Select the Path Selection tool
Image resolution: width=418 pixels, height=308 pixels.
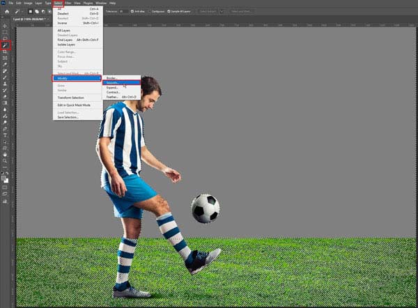(5, 141)
